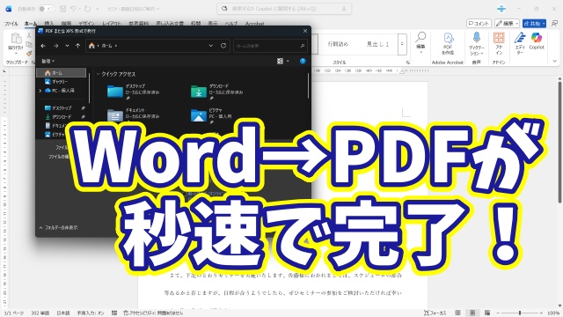The width and height of the screenshot is (563, 317).
Task: Click the Paste icon in Word ribbon
Action: click(x=16, y=39)
